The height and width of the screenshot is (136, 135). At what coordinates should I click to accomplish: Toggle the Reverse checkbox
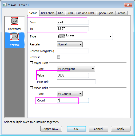[58, 57]
